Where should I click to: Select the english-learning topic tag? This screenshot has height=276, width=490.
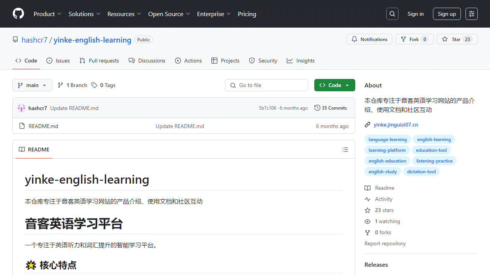434,140
